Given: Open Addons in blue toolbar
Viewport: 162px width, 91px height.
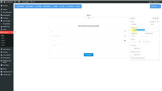Looking at the screenshot, I should click(x=47, y=6).
